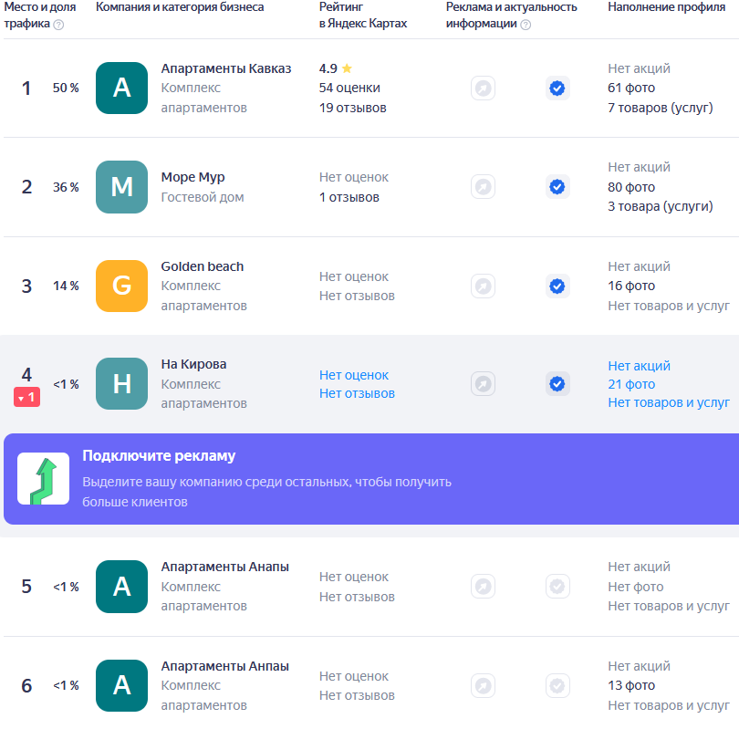Click the 'Гостевой дом' category text
The image size is (739, 729).
pyautogui.click(x=203, y=197)
